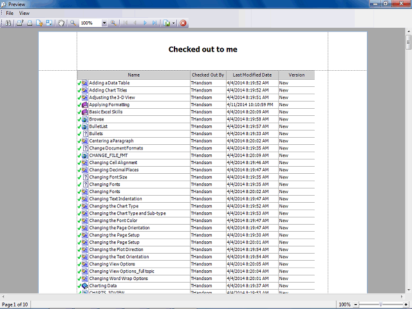Screen dimensions: 412x309
Task: Click the vertical scrollbar down arrow
Action: (x=409, y=290)
